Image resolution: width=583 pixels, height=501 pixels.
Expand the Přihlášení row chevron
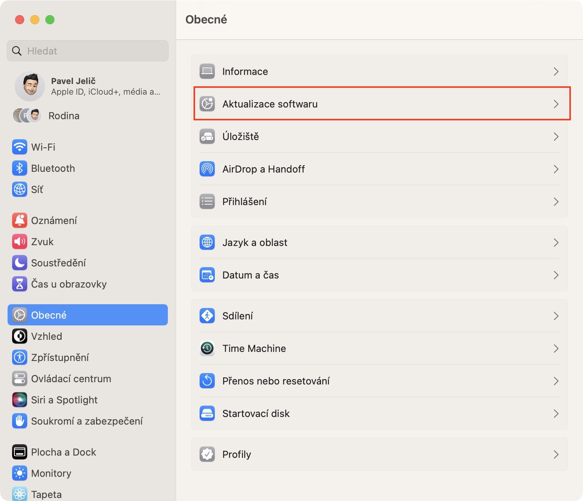pyautogui.click(x=556, y=202)
